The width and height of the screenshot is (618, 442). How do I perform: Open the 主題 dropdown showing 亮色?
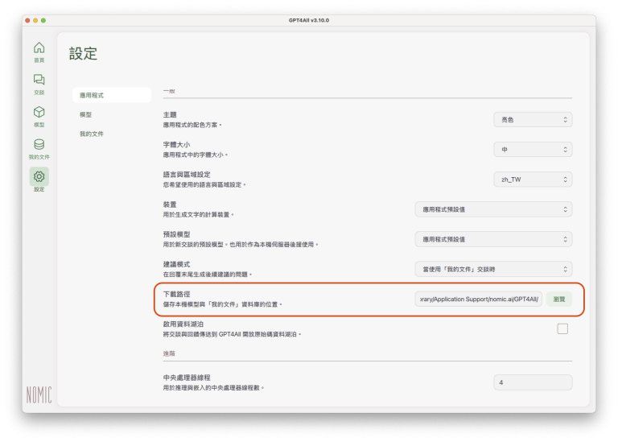pyautogui.click(x=533, y=119)
